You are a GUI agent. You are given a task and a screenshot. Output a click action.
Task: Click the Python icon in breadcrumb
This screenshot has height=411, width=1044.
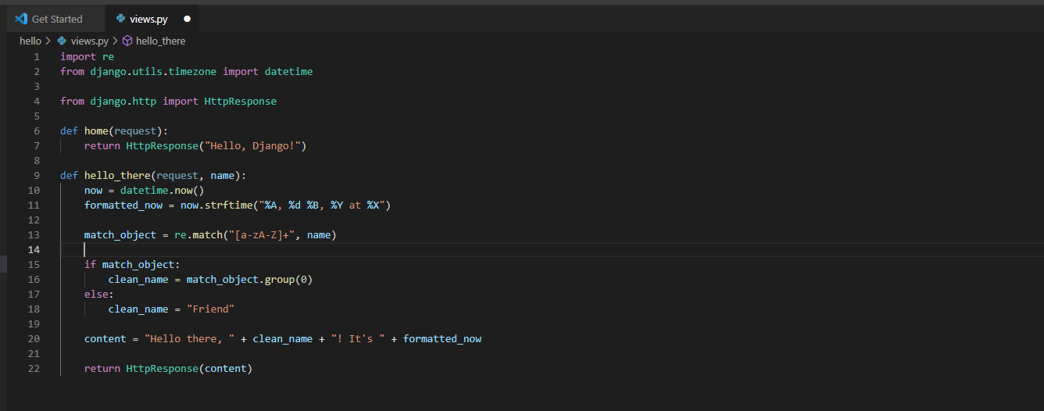coord(62,41)
